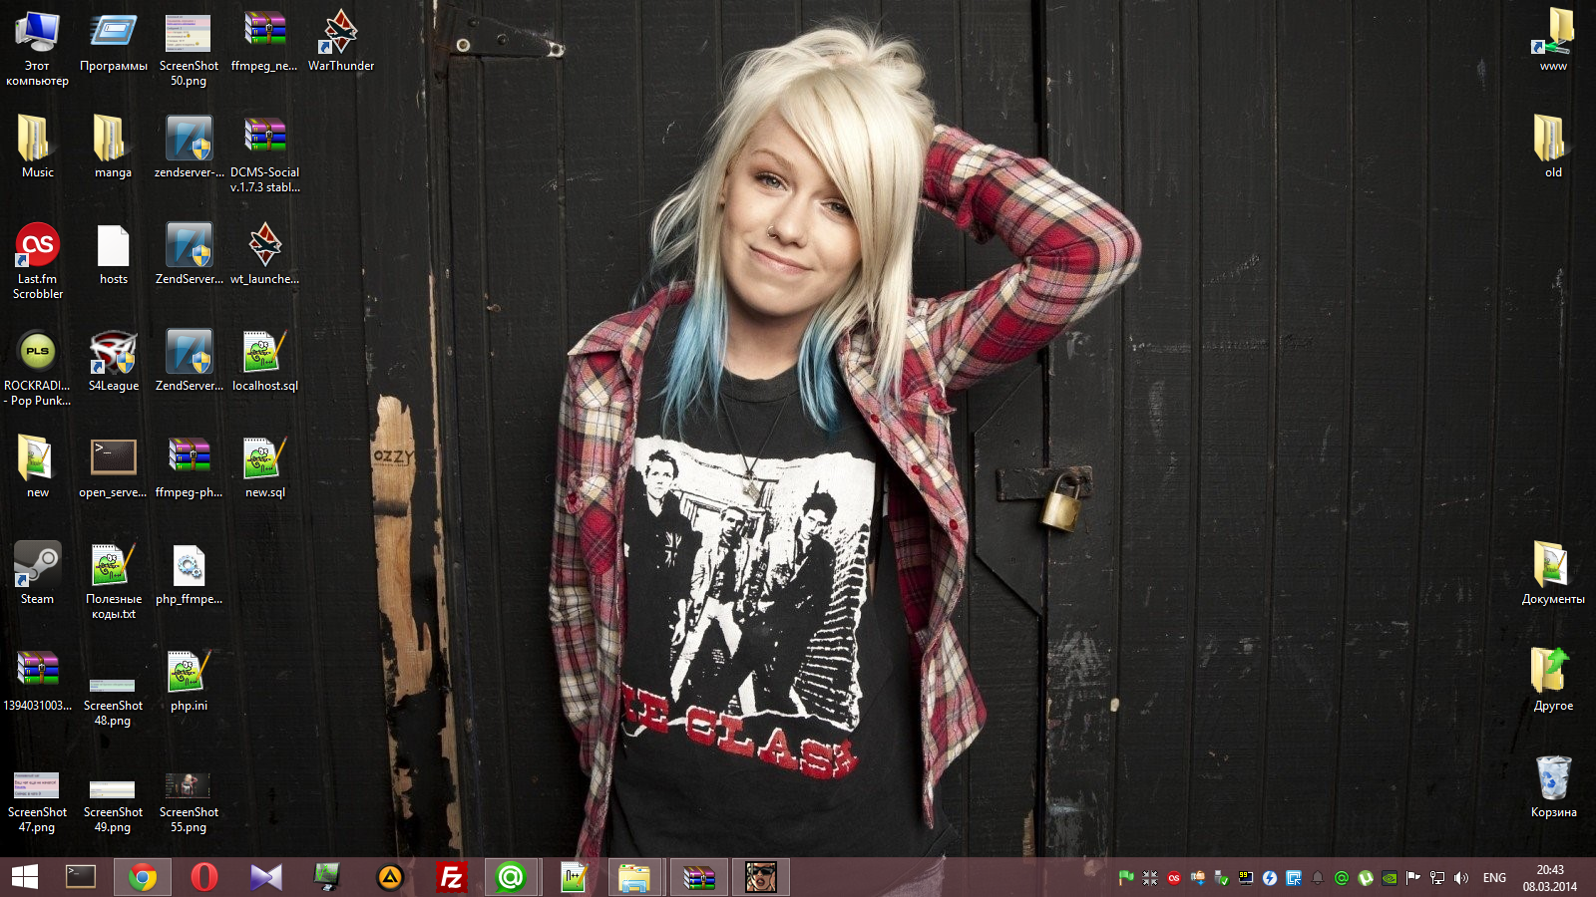1596x897 pixels.
Task: Click the uTorrent tray icon
Action: click(1366, 878)
